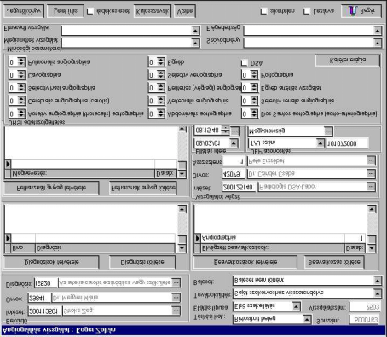Click title bar Angiographiás vizsgálat : Koger Zoltán

point(193,330)
